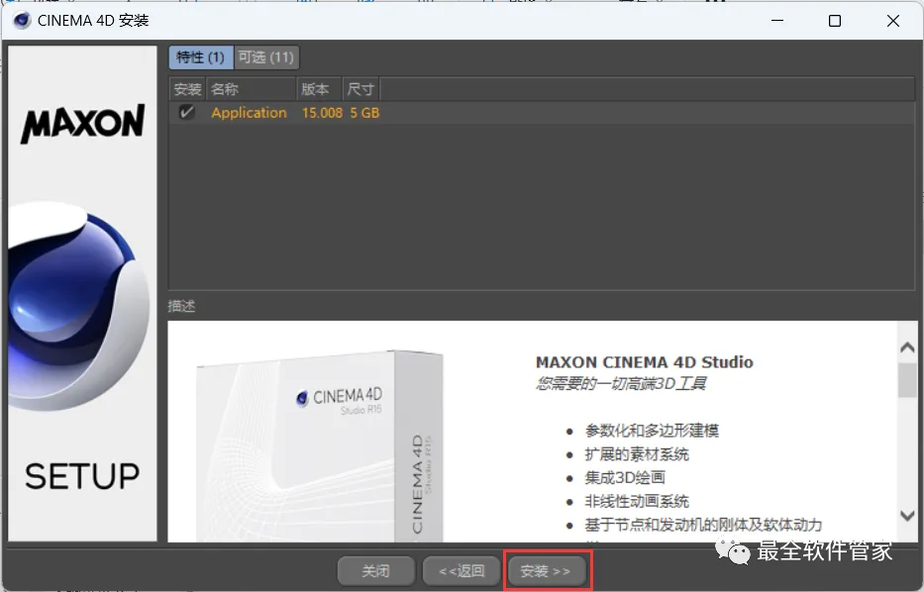
Task: Click the MAXON CINEMA 4D Studio heading
Action: coord(644,362)
